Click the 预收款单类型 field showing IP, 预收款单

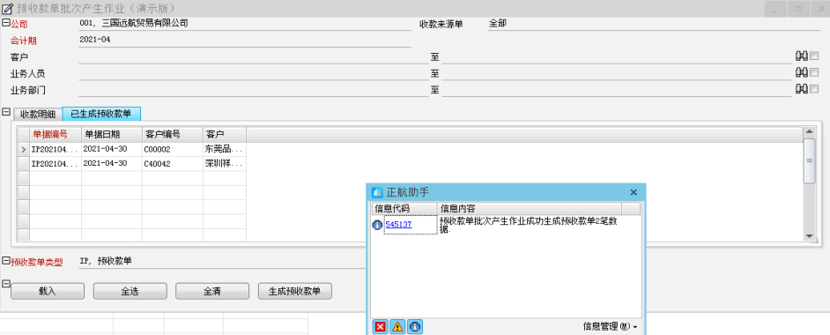222,261
